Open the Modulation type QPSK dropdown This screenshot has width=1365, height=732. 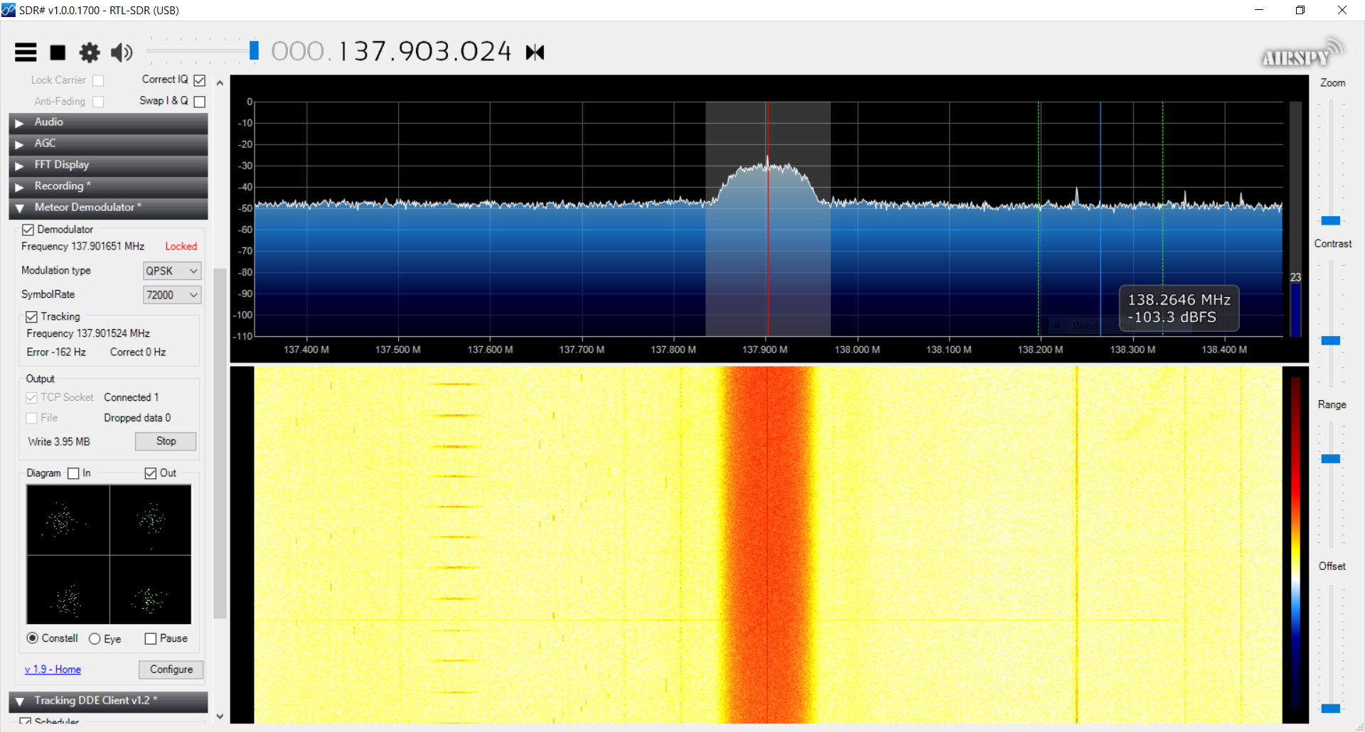coord(172,271)
